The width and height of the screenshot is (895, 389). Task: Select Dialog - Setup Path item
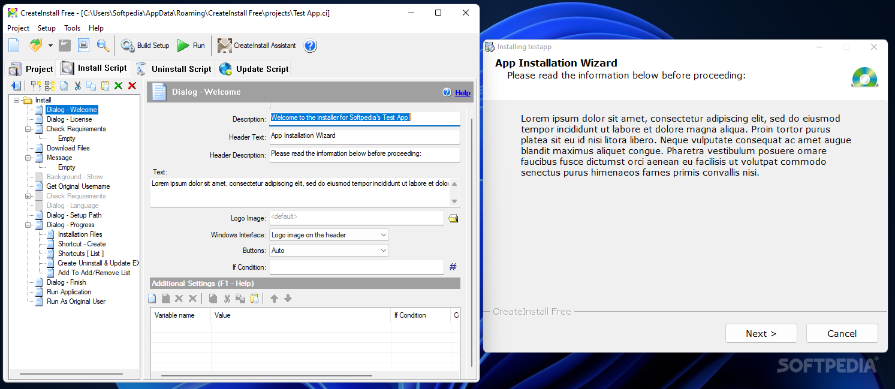coord(74,215)
